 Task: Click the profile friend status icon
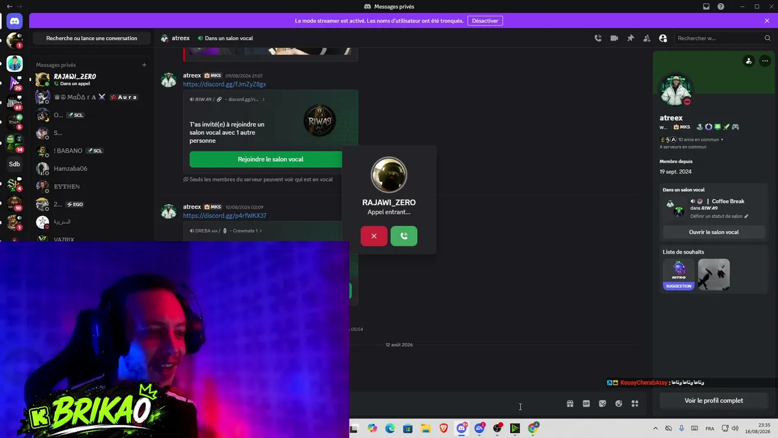[x=749, y=61]
